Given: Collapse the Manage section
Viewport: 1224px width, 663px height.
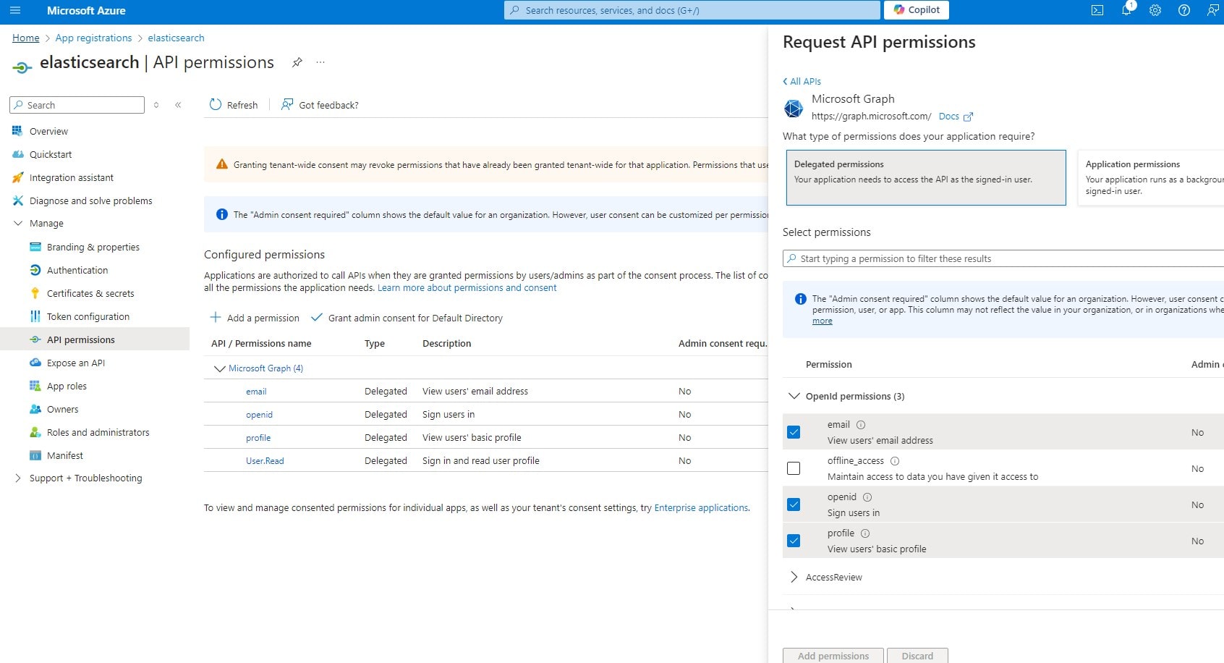Looking at the screenshot, I should click(18, 223).
